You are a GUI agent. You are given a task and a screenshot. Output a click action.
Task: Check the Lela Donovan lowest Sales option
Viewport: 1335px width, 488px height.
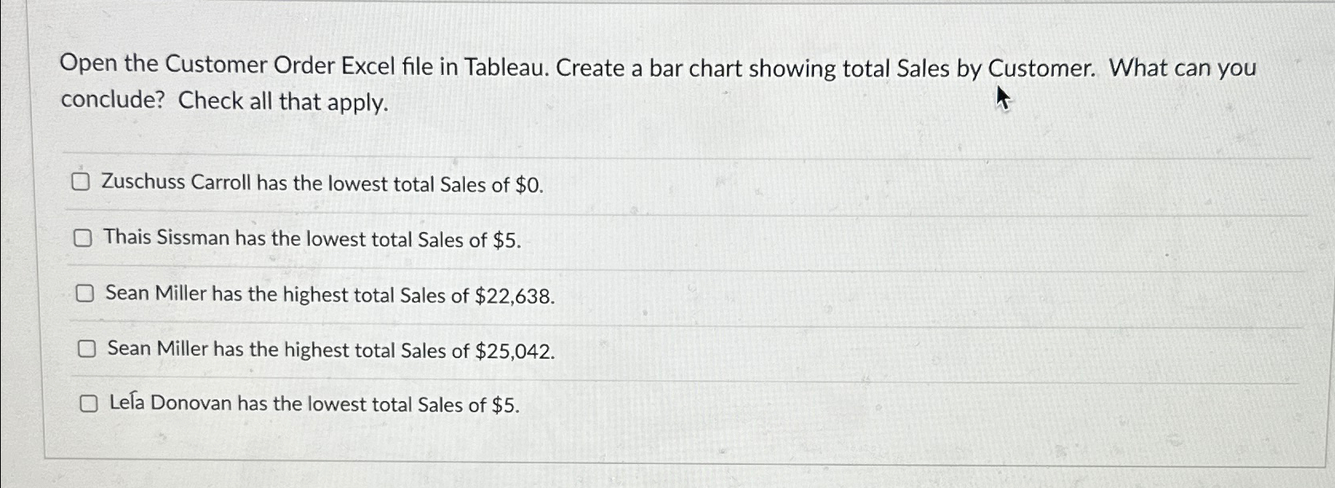point(89,404)
